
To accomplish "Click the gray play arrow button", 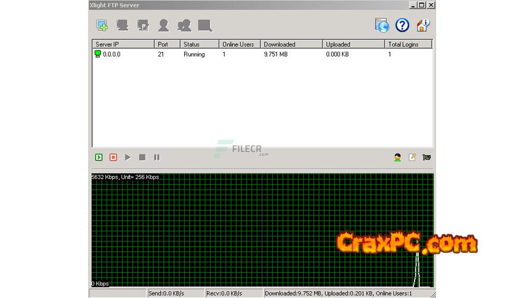I will pos(128,158).
